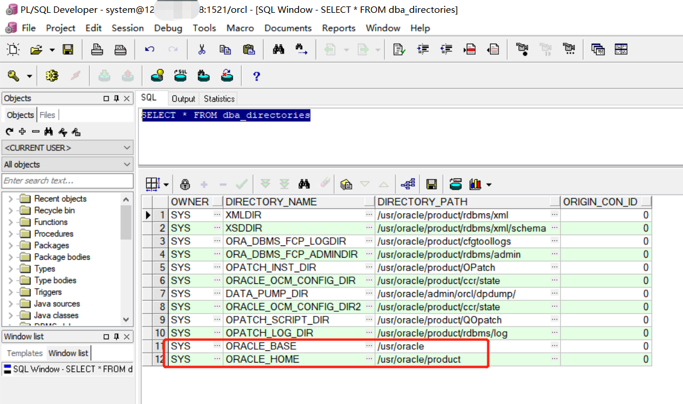683x404 pixels.
Task: Float the Objects panel via square icon
Action: [106, 99]
